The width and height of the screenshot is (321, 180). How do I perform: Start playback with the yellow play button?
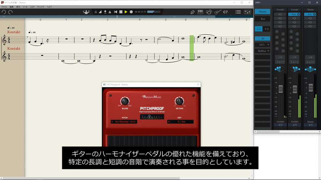(x=126, y=12)
